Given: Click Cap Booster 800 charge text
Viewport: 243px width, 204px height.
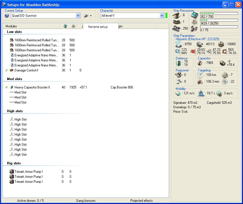Looking at the screenshot, I should tap(122, 87).
